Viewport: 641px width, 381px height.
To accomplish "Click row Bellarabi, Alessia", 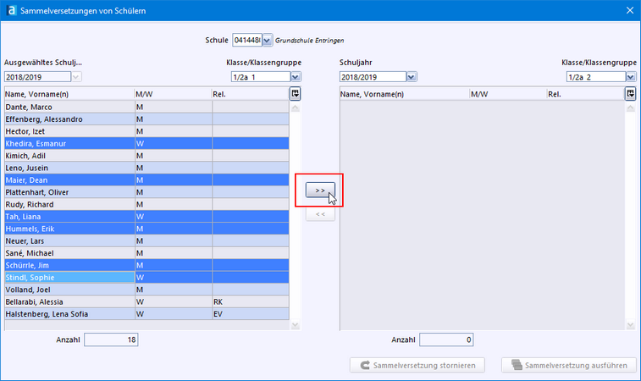I will point(68,301).
